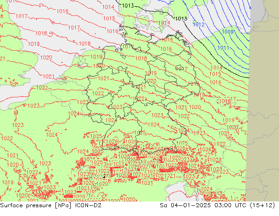Click the '03:00 UTC' time text
The width and height of the screenshot is (279, 216).
(x=230, y=205)
